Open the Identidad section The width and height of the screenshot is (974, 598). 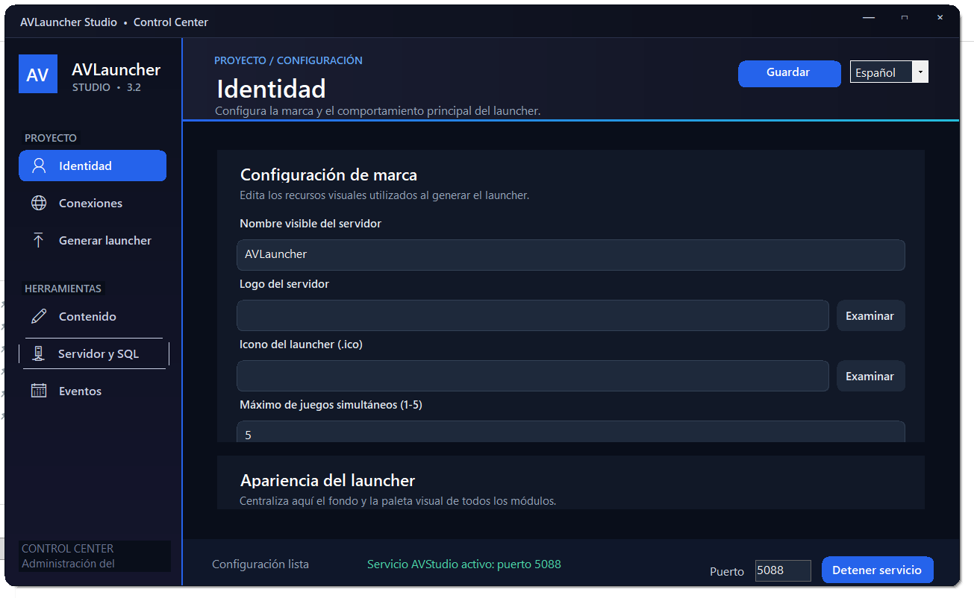93,166
